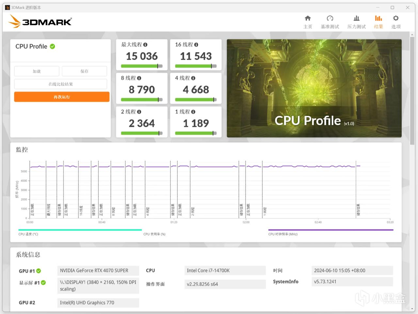The image size is (418, 314).
Task: Click the vertical scrollbar thumb
Action: pos(412,91)
